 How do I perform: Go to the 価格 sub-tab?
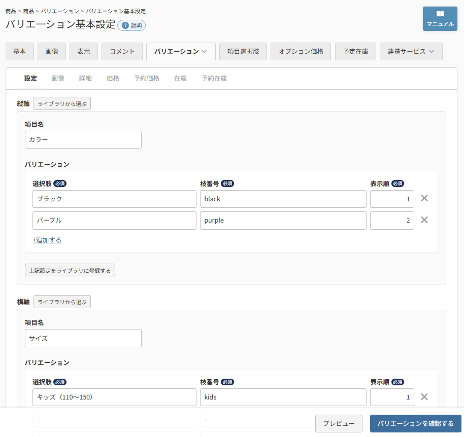click(113, 78)
